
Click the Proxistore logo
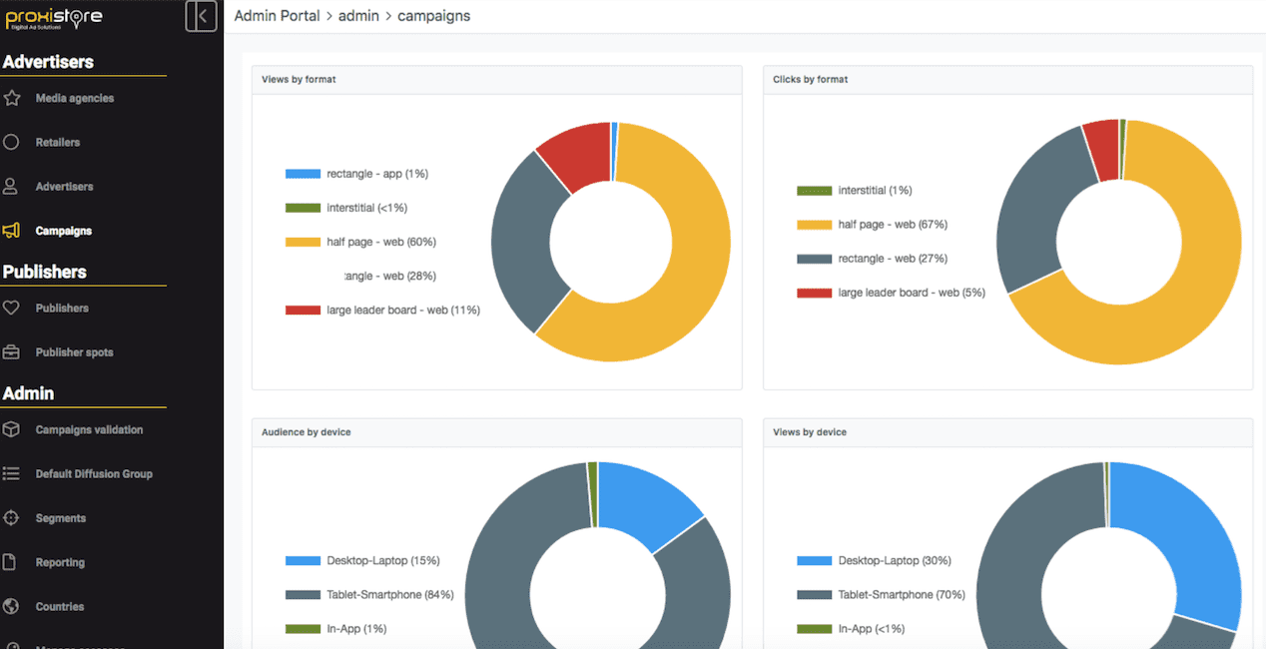tap(54, 19)
